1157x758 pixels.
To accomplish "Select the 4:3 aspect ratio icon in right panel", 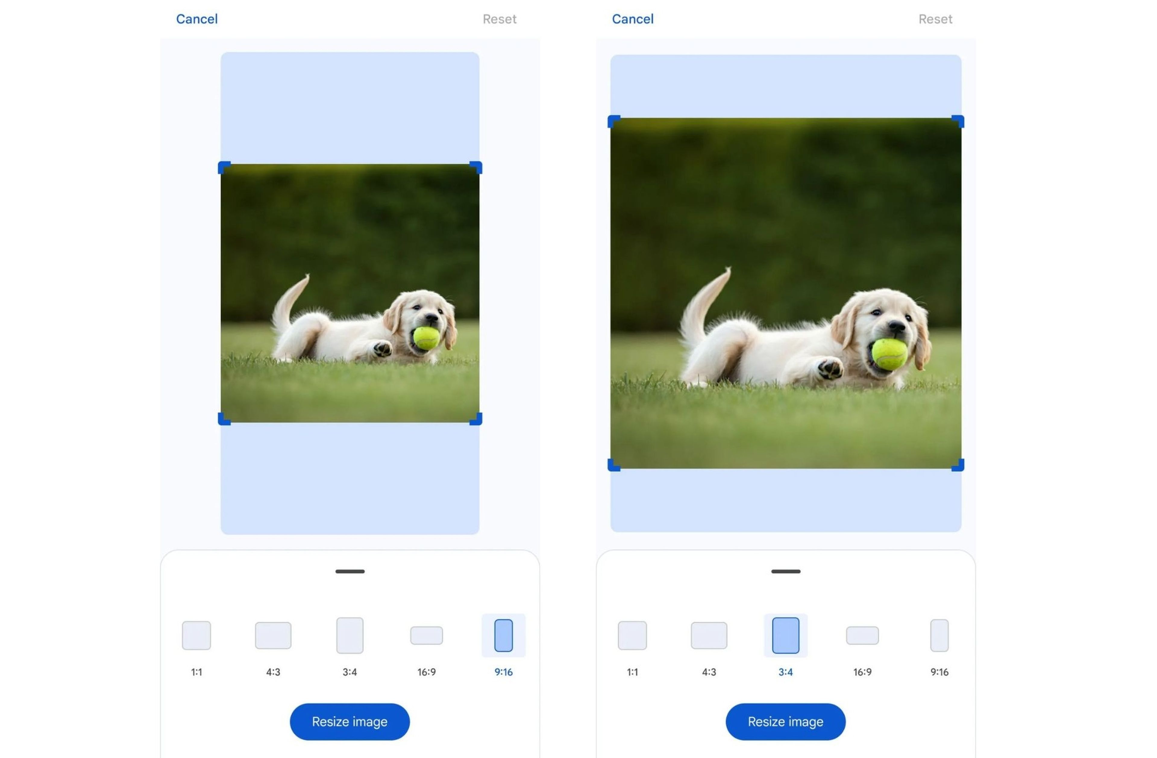I will click(709, 635).
